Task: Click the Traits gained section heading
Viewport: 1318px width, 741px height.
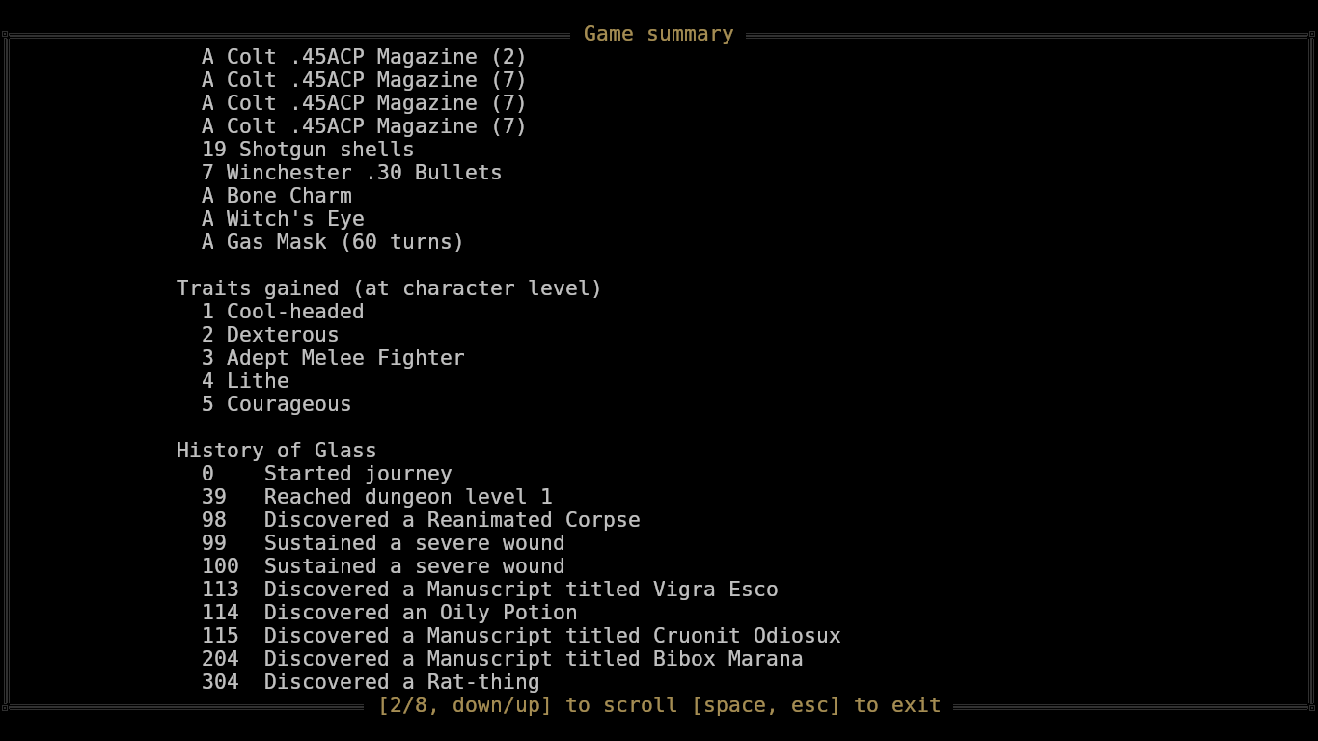Action: pos(389,288)
